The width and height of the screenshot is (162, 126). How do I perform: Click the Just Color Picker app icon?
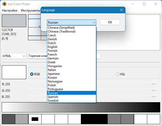[x=4, y=4]
